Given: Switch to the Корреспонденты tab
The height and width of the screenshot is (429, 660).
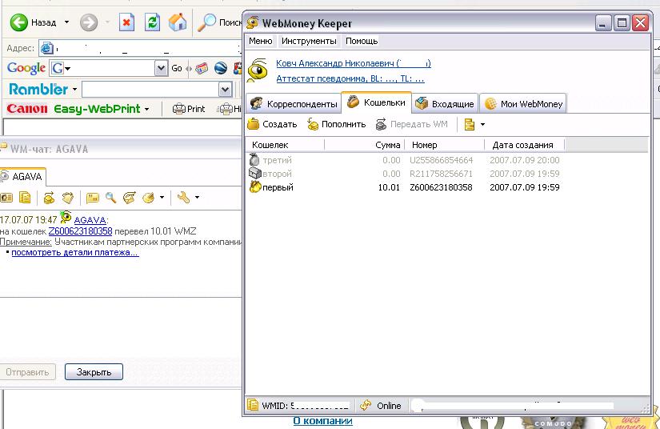Looking at the screenshot, I should click(294, 103).
